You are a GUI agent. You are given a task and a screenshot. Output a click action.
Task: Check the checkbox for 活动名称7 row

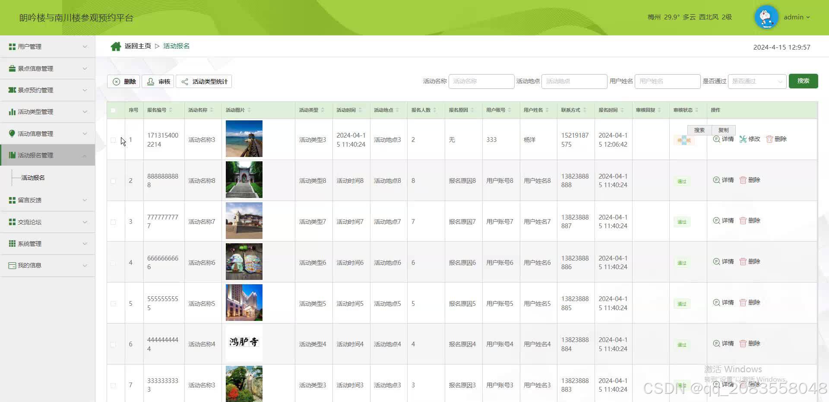point(113,222)
